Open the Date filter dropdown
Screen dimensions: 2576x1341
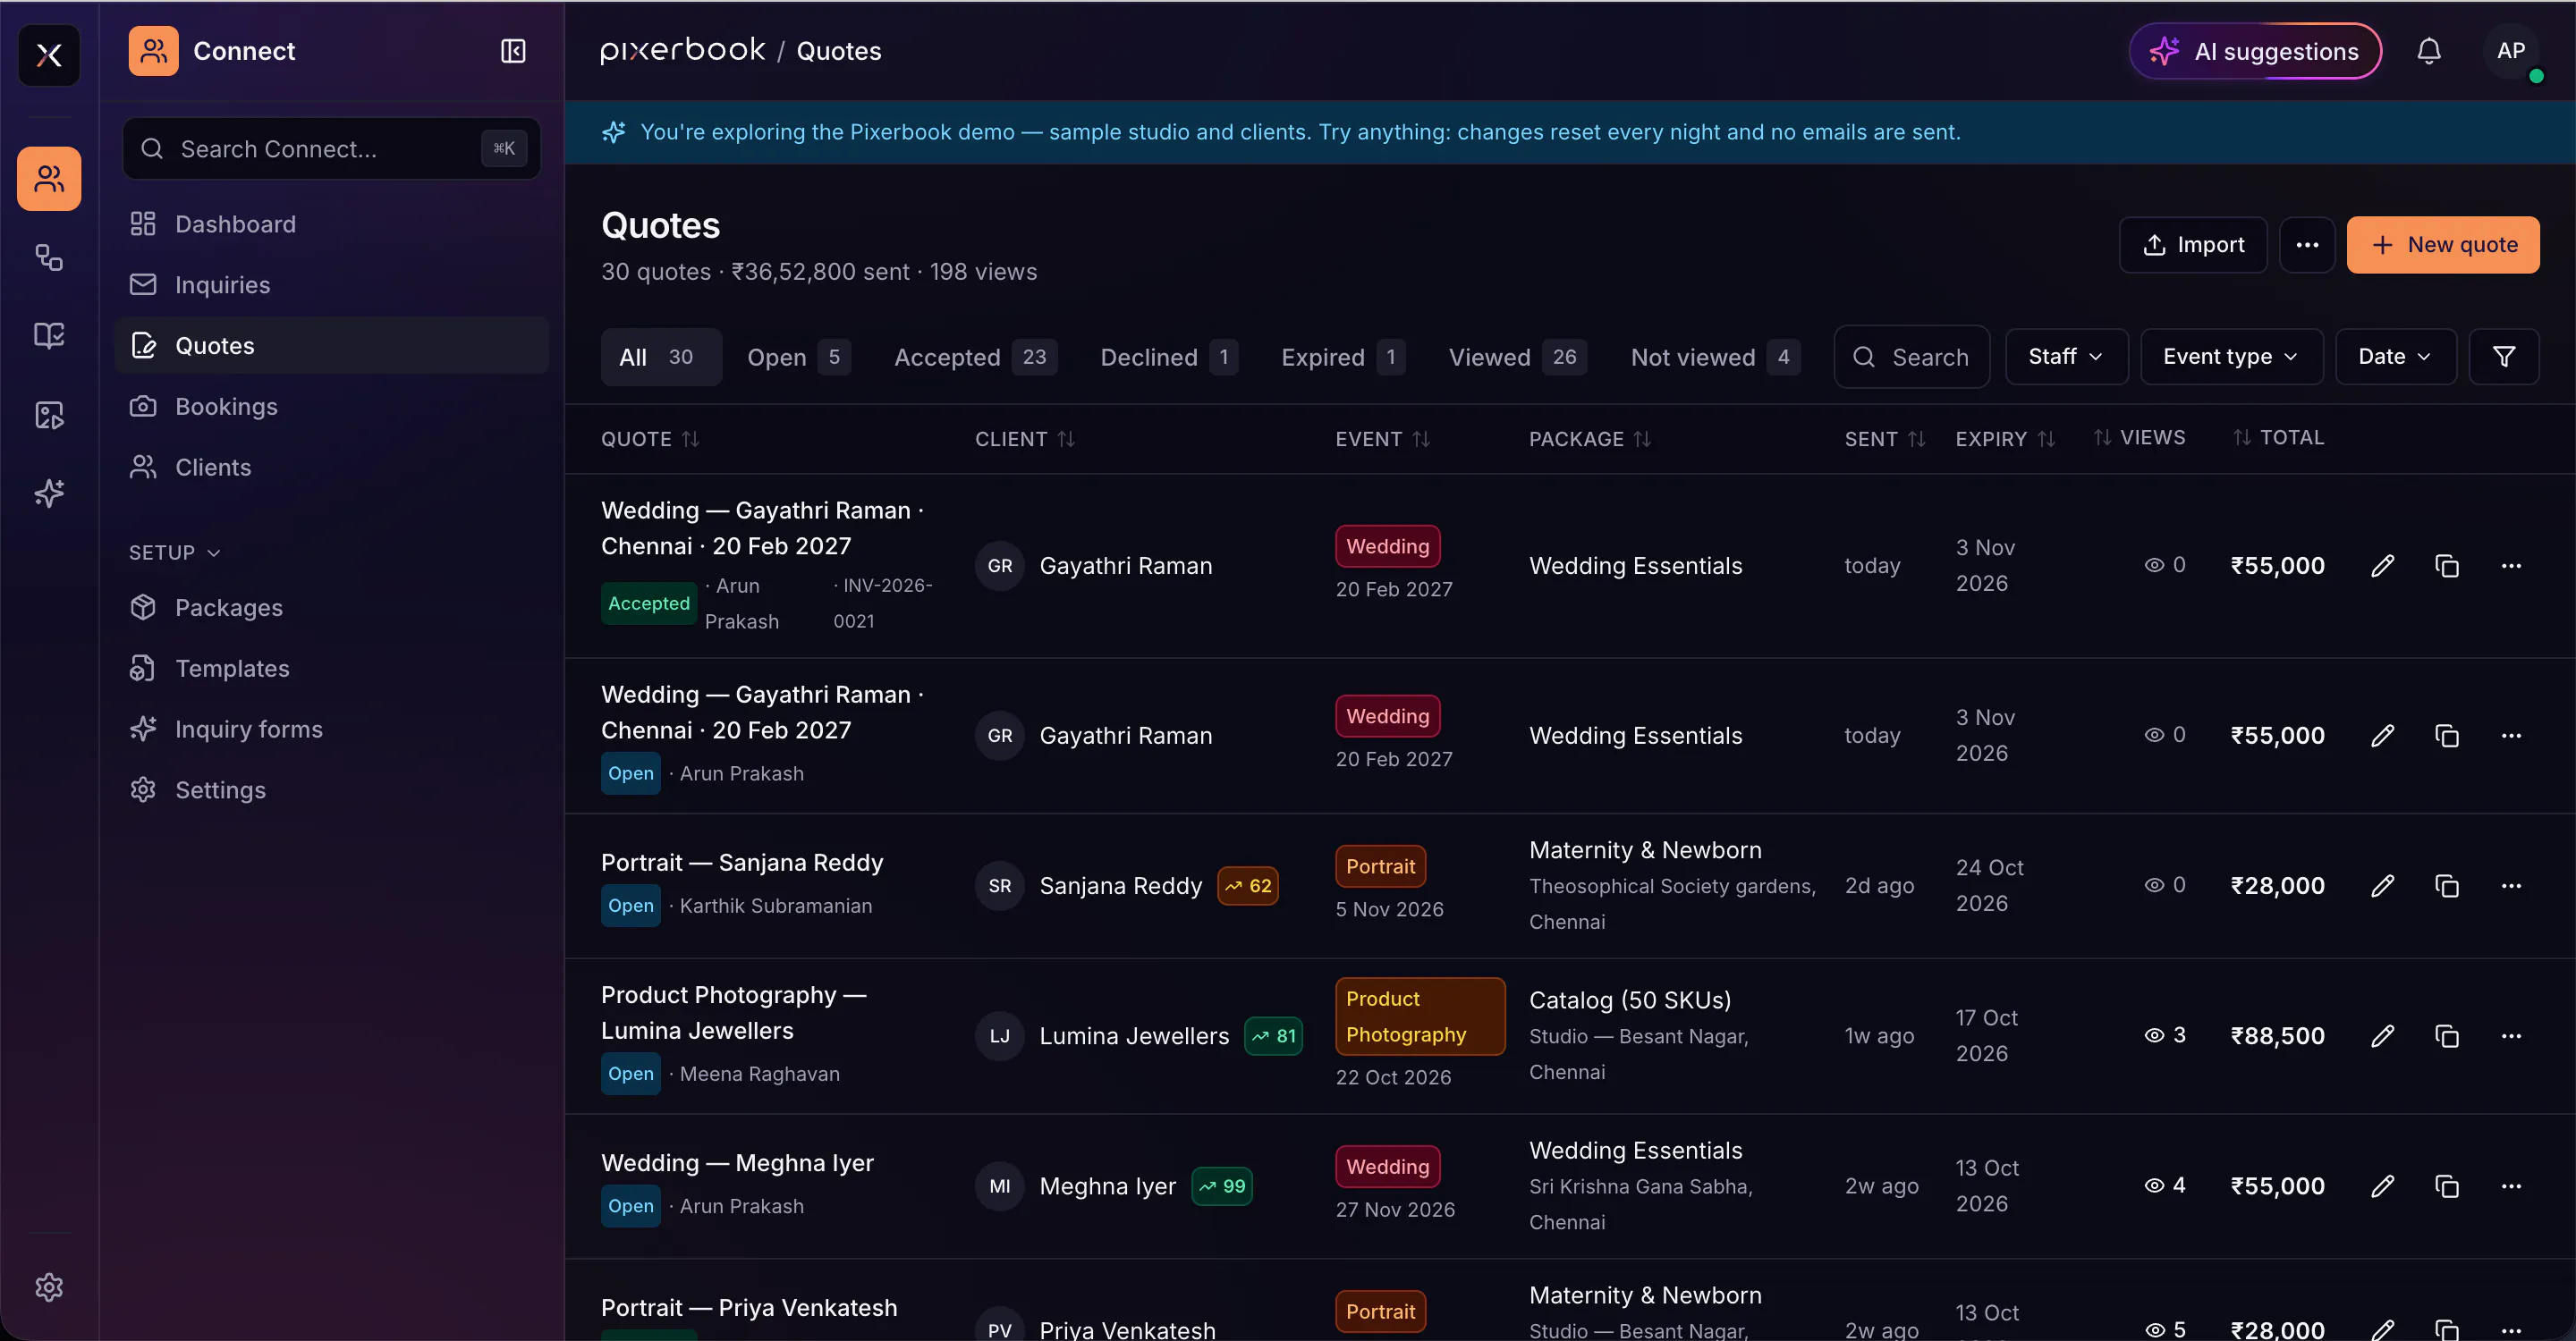tap(2395, 357)
